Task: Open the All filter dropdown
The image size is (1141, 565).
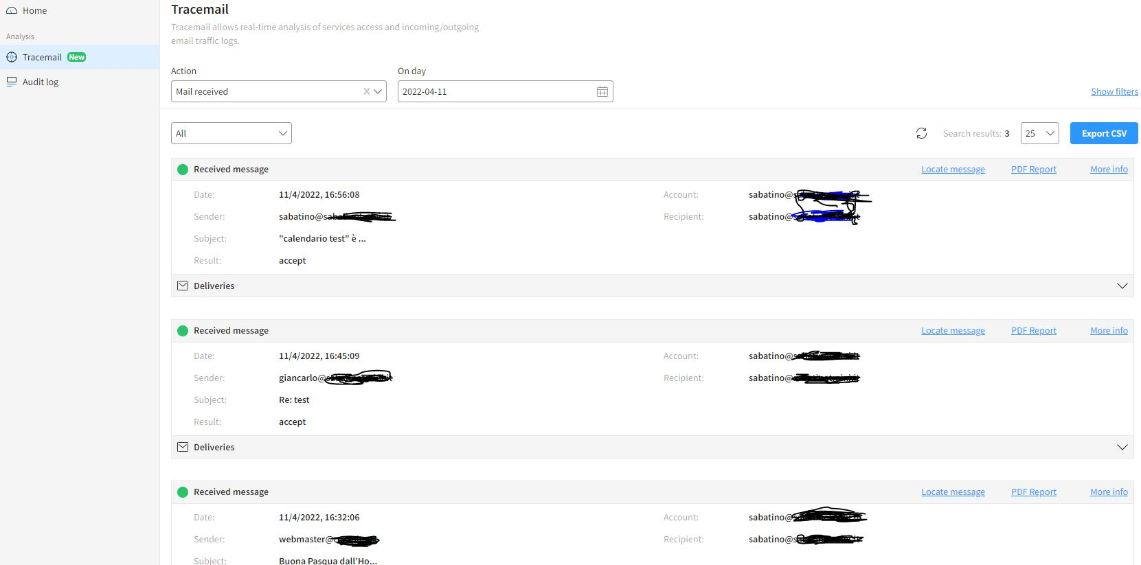Action: [231, 133]
